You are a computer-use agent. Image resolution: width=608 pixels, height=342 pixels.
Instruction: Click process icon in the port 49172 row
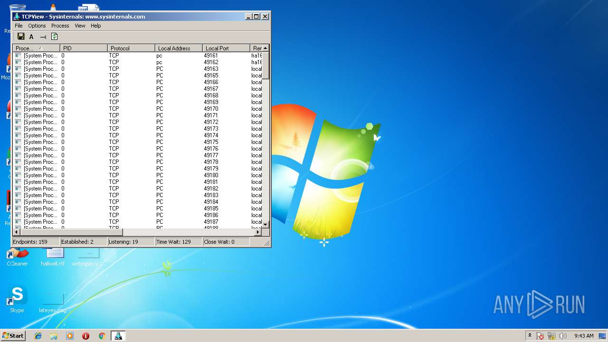(18, 122)
